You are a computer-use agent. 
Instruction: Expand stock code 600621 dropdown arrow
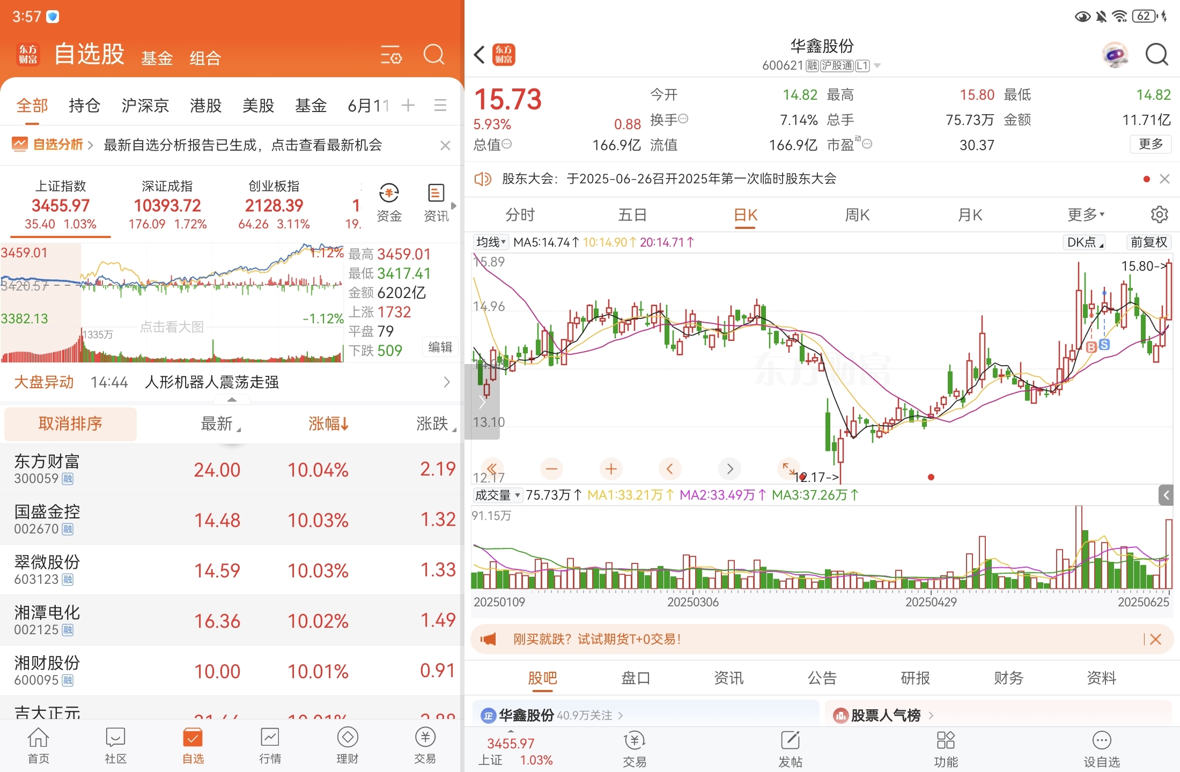click(877, 66)
